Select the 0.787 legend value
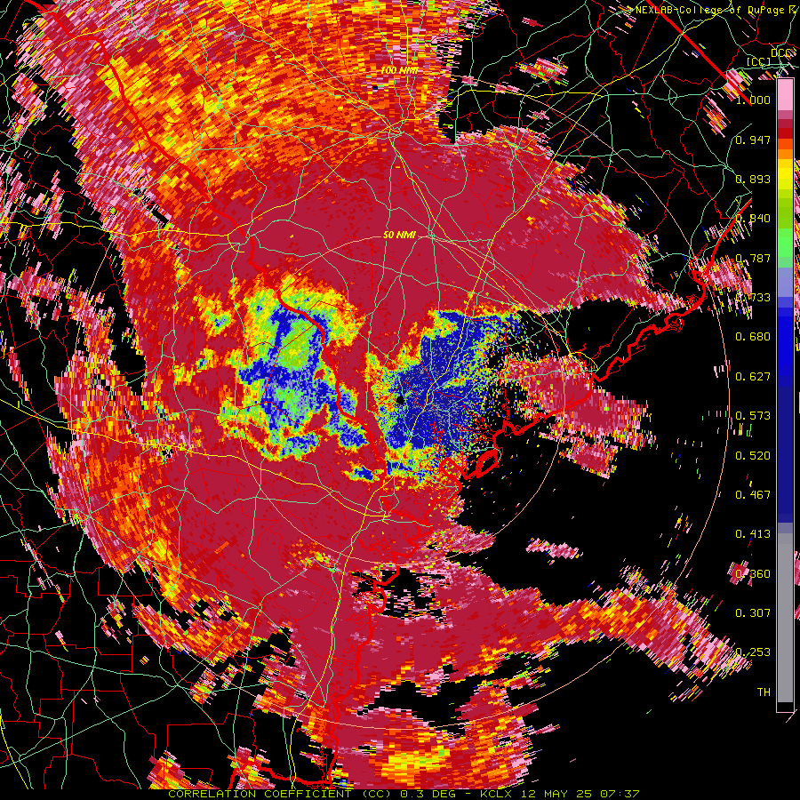800x800 pixels. point(753,258)
